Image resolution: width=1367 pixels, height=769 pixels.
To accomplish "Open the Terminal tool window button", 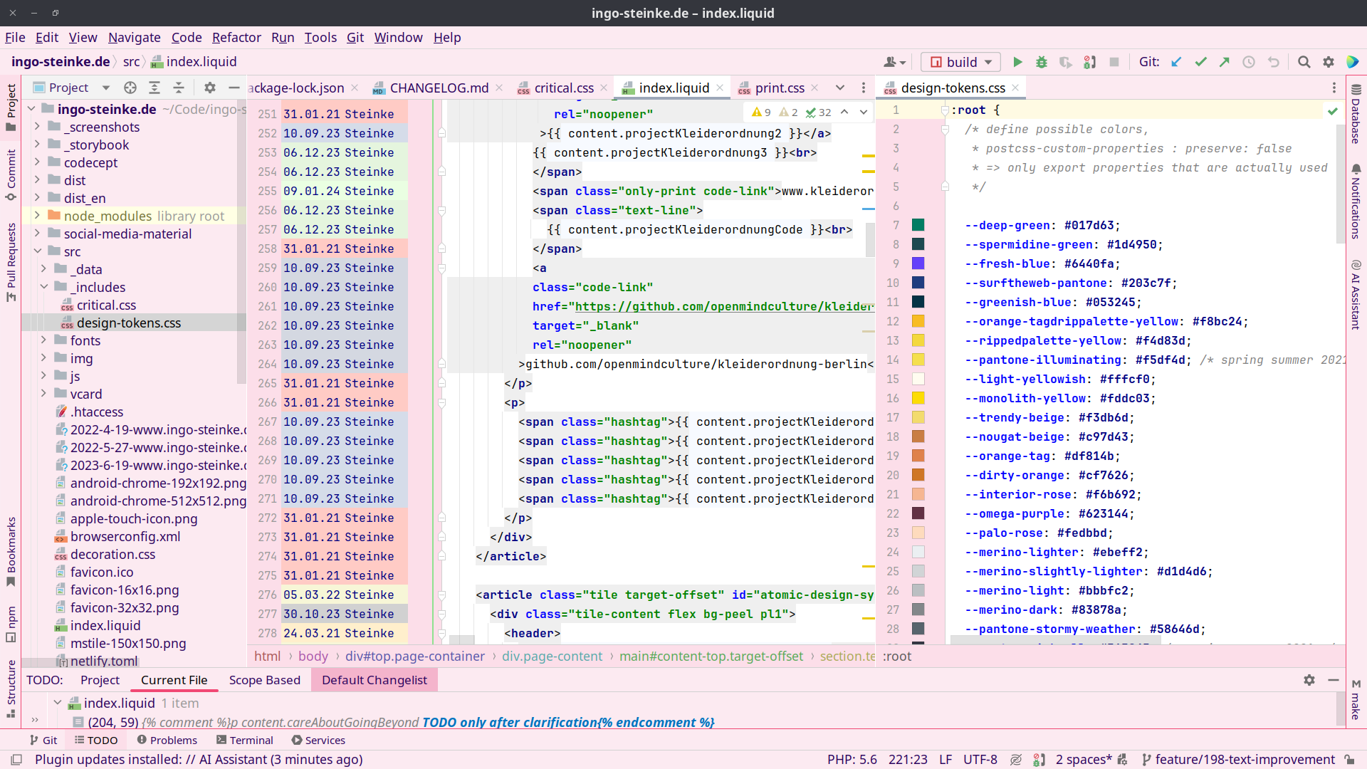I will click(x=245, y=741).
